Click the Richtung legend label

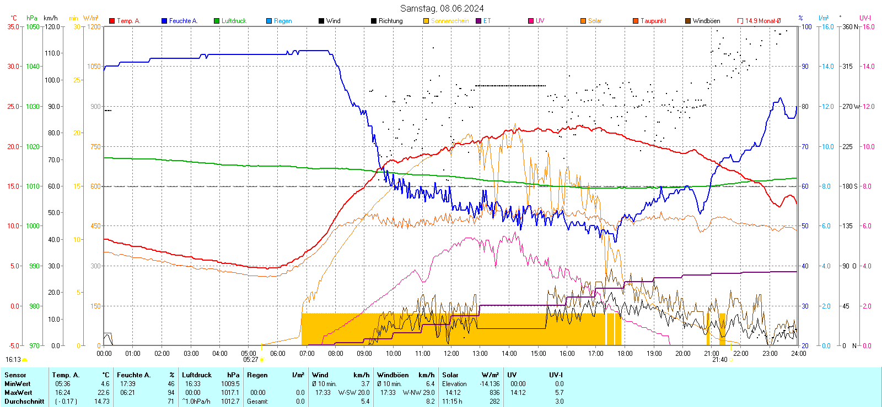[390, 21]
